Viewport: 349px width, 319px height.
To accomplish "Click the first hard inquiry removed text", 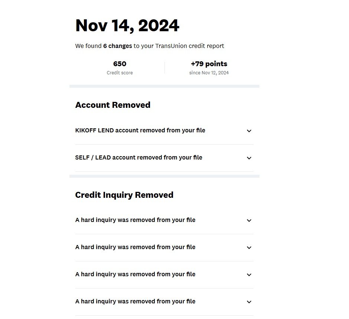I will (x=135, y=220).
